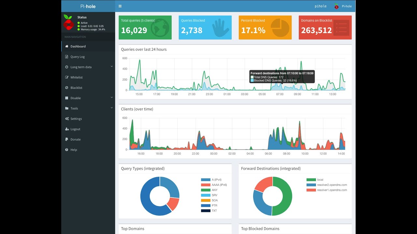Click the Blacklist ban icon

[67, 88]
